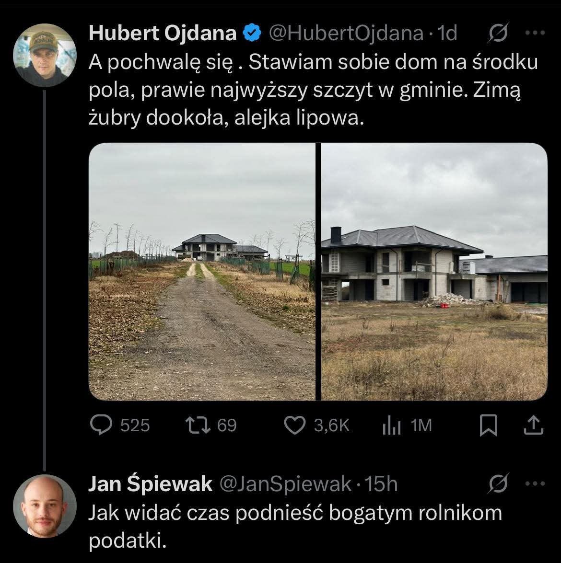Open Grok icon on Jan Śpiewak's reply

pos(498,485)
